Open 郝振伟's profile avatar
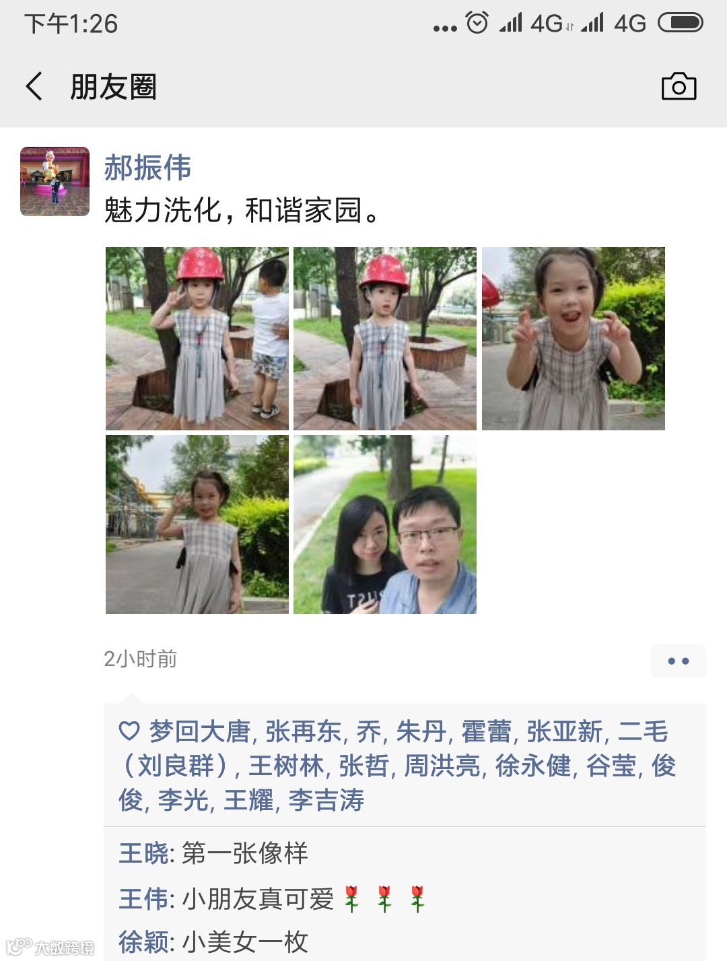This screenshot has width=727, height=961. pos(55,181)
